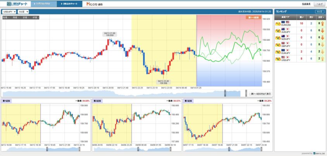This screenshot has width=327, height=156.
Task: Select the 第1近似 similar chart thumbnail
Action: [x=46, y=124]
